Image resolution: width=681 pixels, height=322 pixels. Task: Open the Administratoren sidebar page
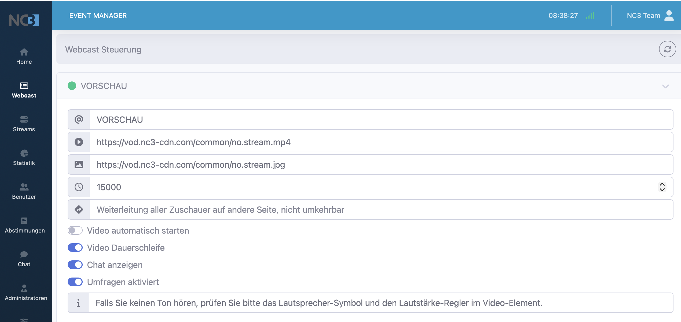tap(26, 293)
